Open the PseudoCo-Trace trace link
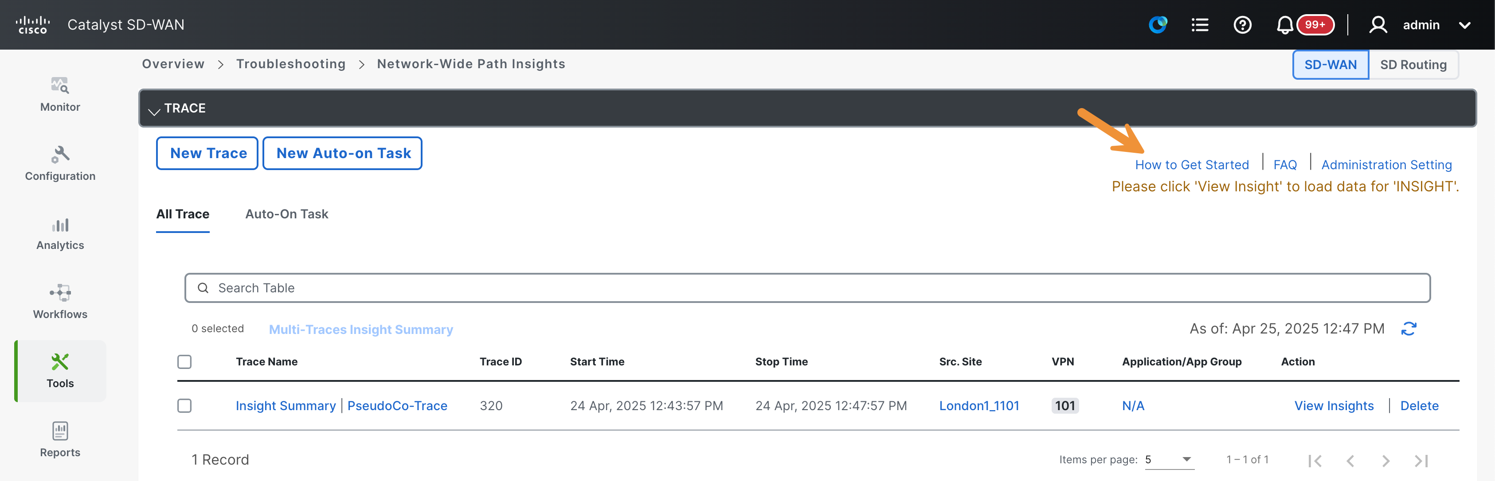The width and height of the screenshot is (1495, 481). [398, 406]
